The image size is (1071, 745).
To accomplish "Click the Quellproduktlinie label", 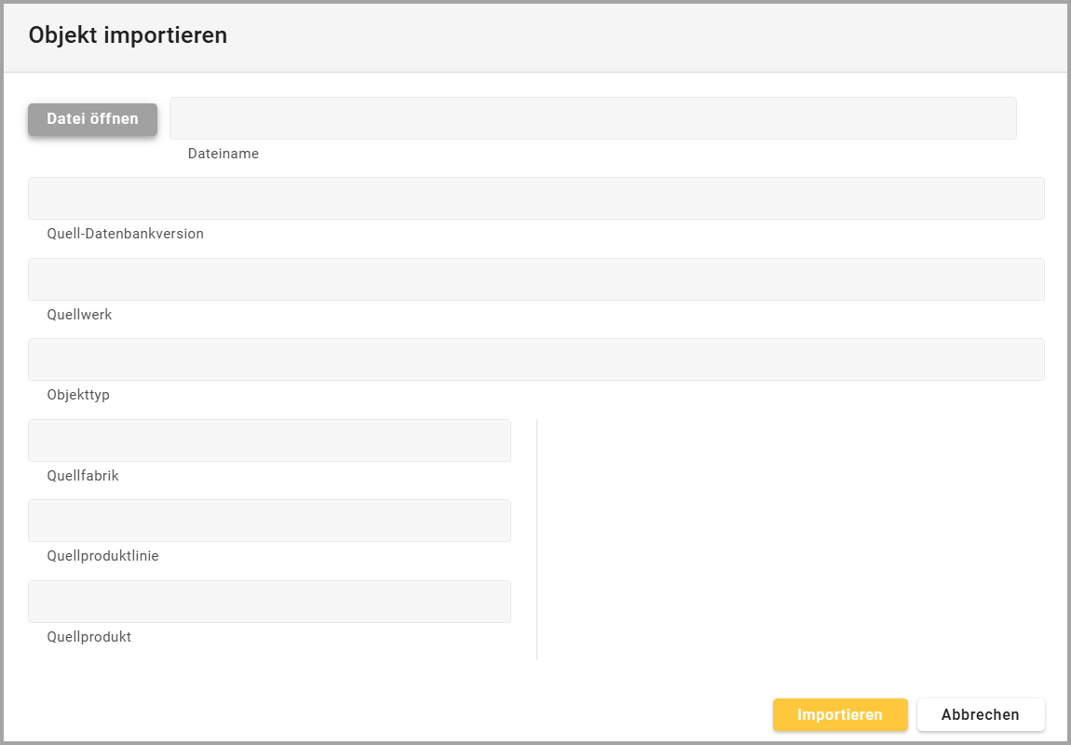I will (x=102, y=556).
